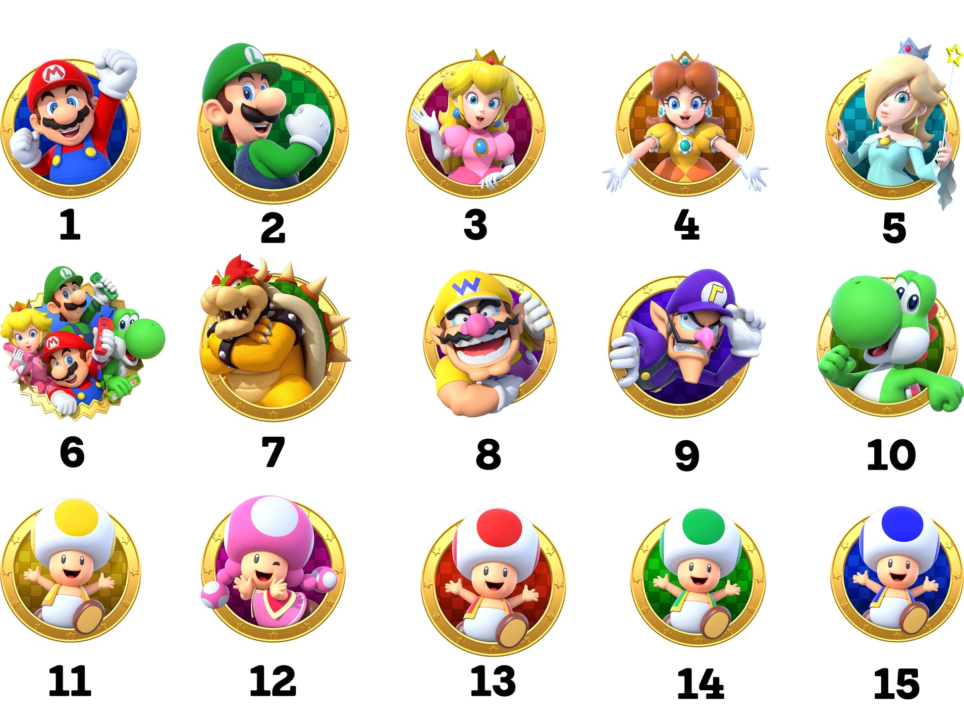Select the Waluigi character icon
The height and width of the screenshot is (723, 964).
coord(686,343)
